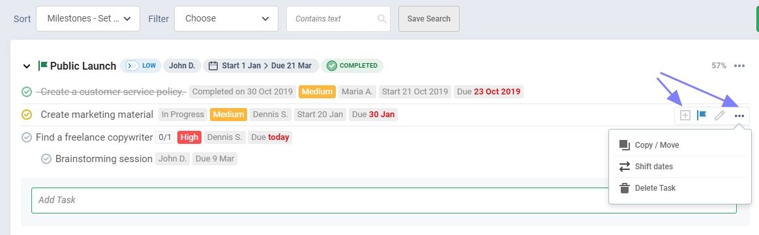This screenshot has height=235, width=759.
Task: Click the add subtask plus icon
Action: pos(685,116)
